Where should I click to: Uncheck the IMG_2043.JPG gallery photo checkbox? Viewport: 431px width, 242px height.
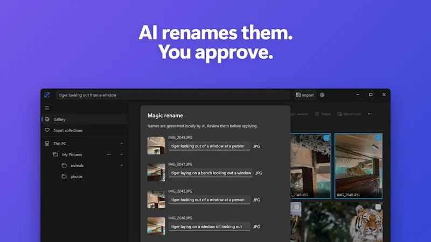click(326, 138)
